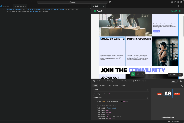The height and width of the screenshot is (123, 184).
Task: Switch to the プラグイン tab
Action: pyautogui.click(x=123, y=86)
